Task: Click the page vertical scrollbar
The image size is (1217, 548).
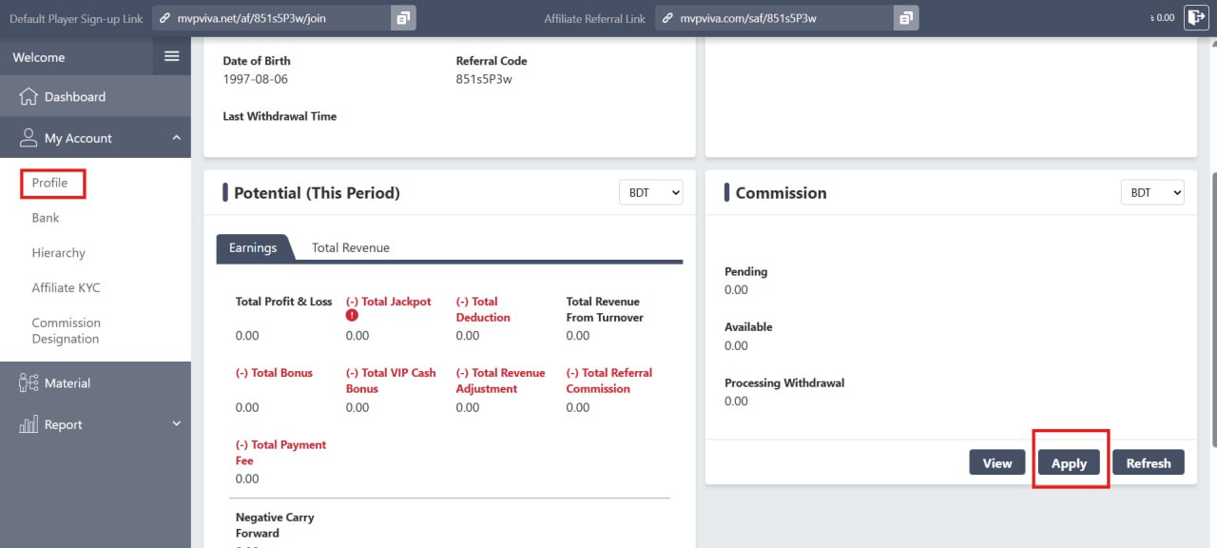Action: coord(1211,304)
